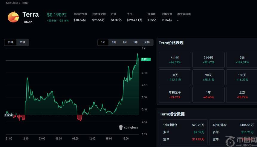Click the 4小时 performance card
Viewport: 257px width, 147px height.
(x=175, y=60)
